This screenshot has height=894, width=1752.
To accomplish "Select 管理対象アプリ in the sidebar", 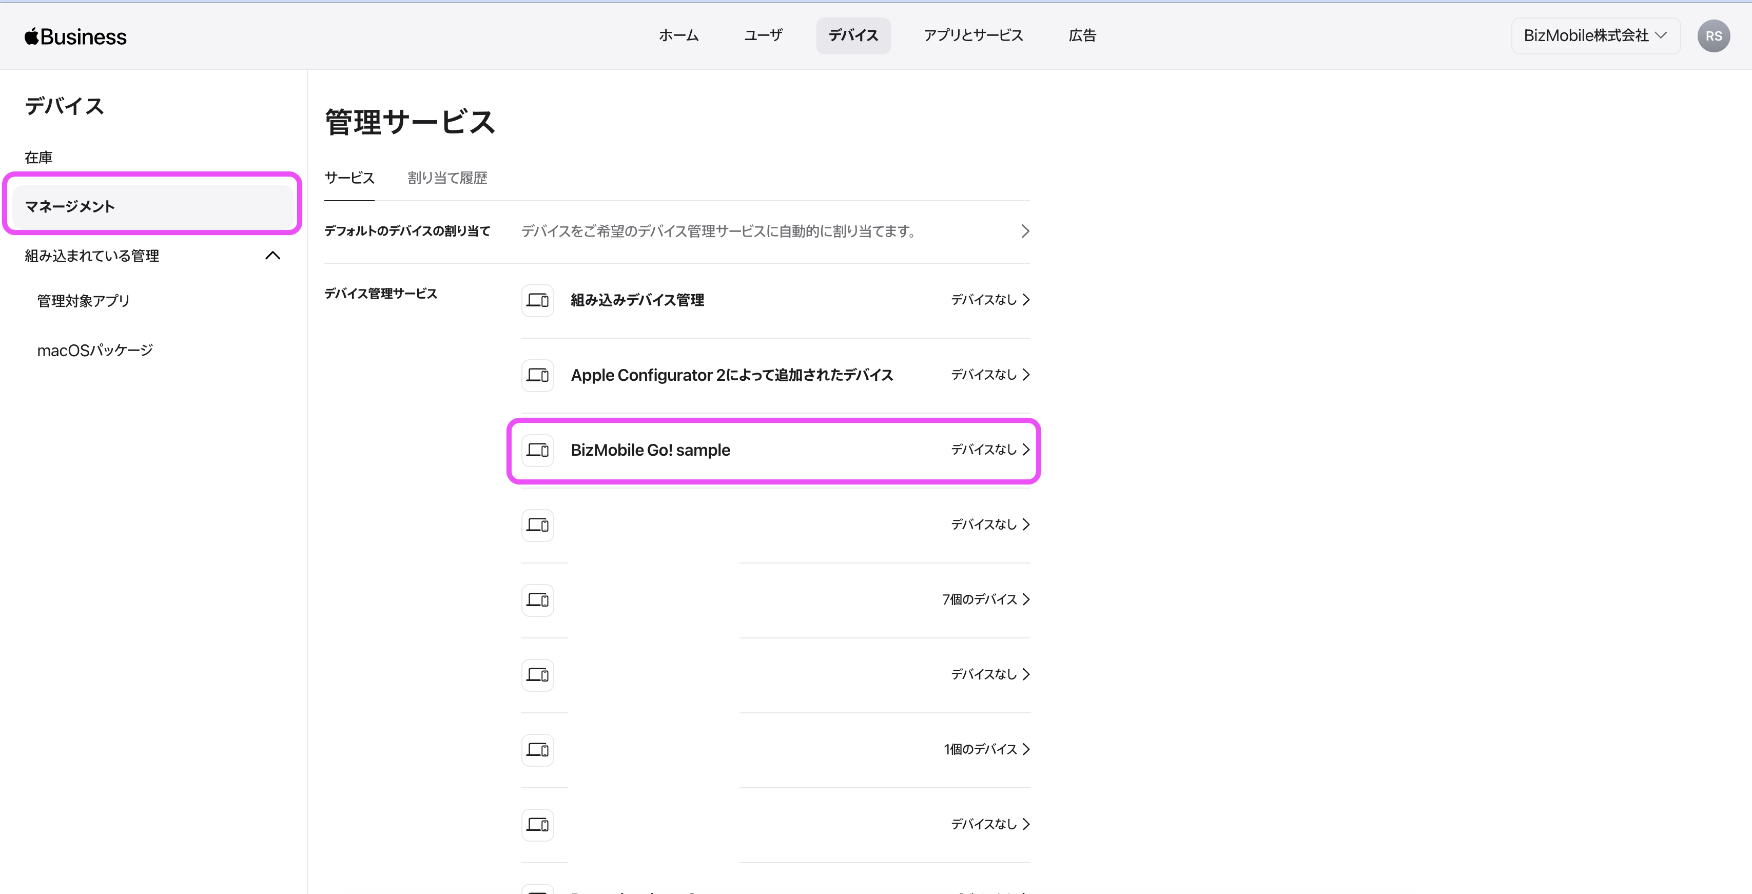I will pos(83,301).
